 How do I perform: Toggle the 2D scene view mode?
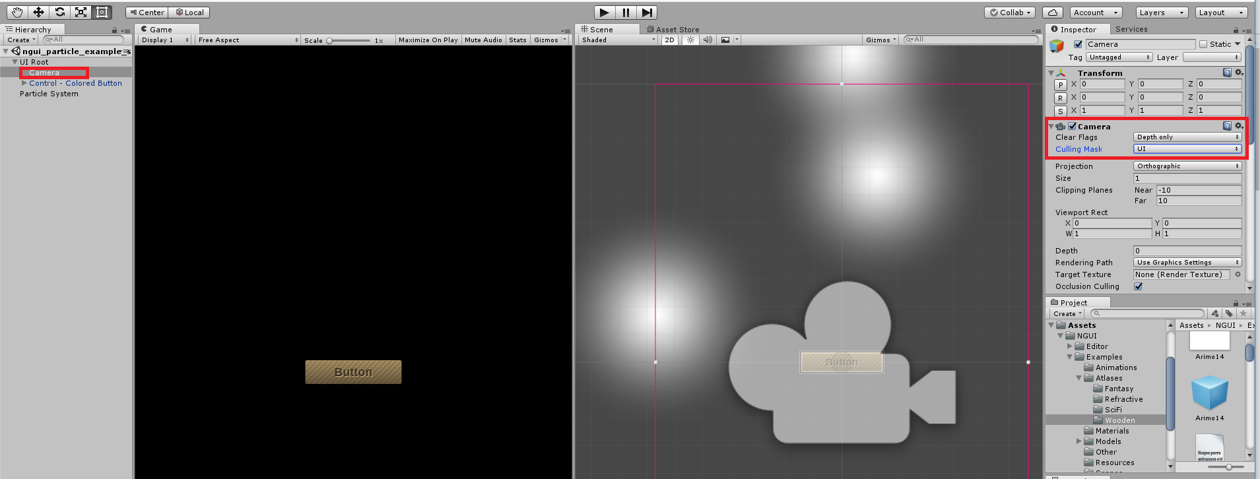[x=669, y=40]
